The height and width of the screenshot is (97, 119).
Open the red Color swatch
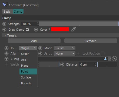60,29
